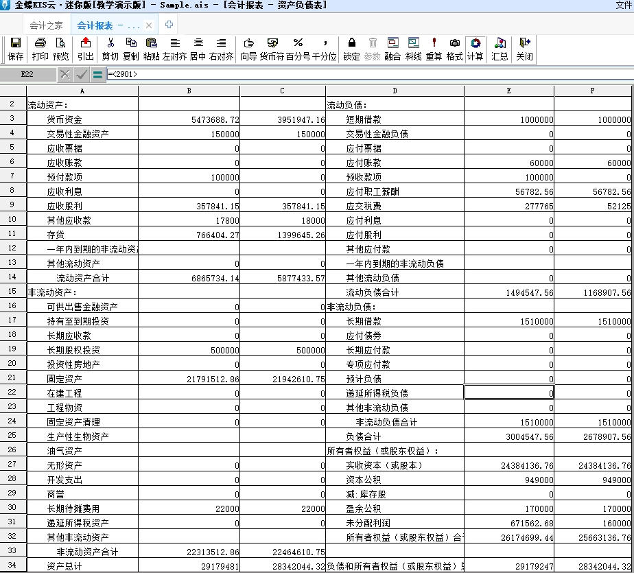Click the 融合 (Merge) cells icon
Viewport: 634px width, 573px height.
tap(392, 49)
